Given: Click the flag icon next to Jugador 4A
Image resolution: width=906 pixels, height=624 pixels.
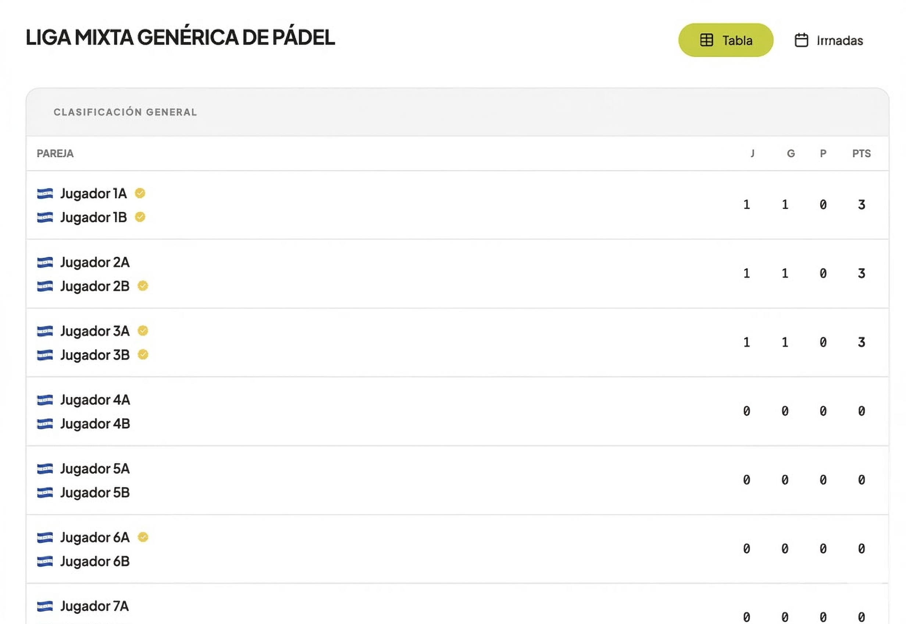Looking at the screenshot, I should tap(45, 400).
